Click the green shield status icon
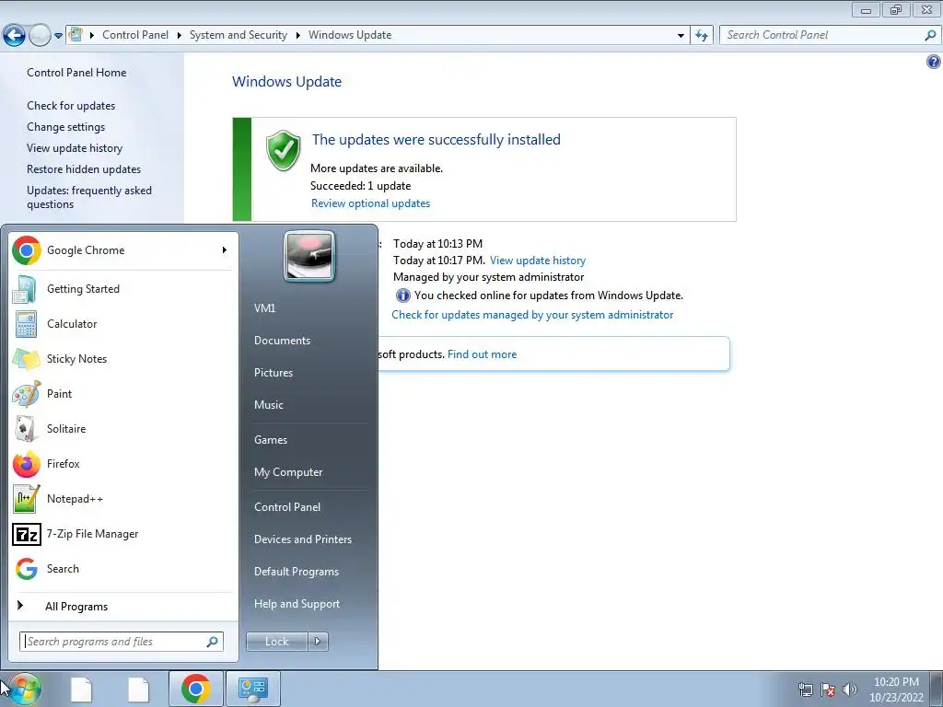Image resolution: width=943 pixels, height=707 pixels. 284,150
